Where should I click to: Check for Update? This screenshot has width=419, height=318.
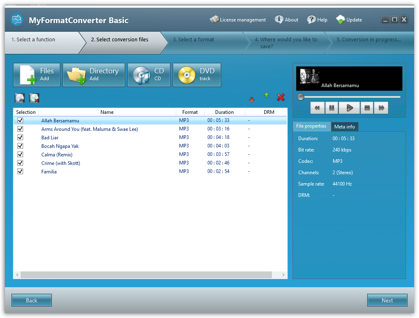[349, 20]
